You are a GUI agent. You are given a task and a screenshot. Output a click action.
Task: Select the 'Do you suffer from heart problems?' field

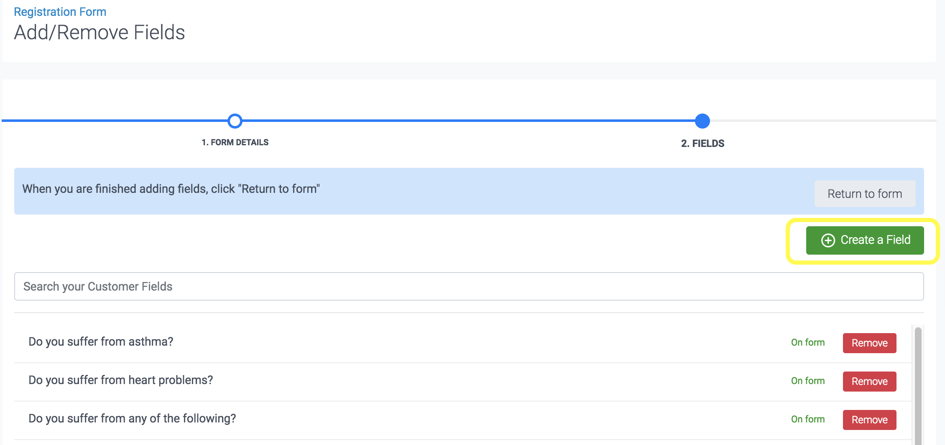point(120,380)
